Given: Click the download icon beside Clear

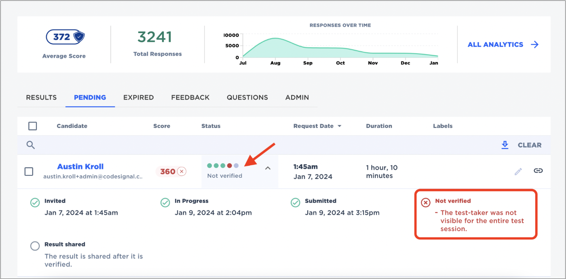Looking at the screenshot, I should click(x=505, y=145).
